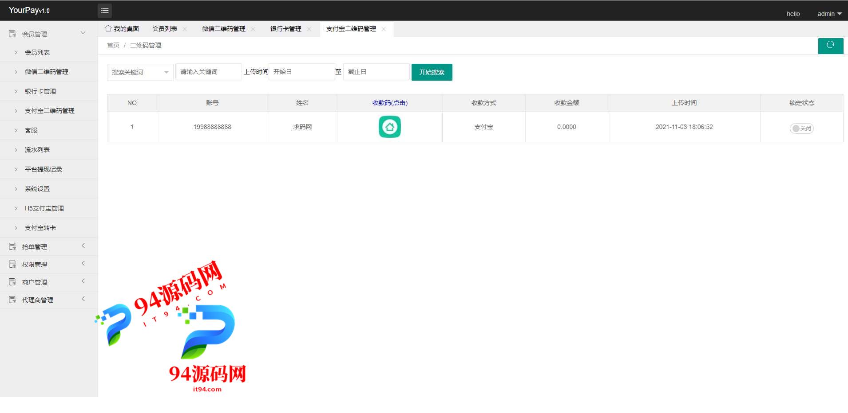Click the 锁定状态 column header
The width and height of the screenshot is (848, 413).
pos(802,103)
